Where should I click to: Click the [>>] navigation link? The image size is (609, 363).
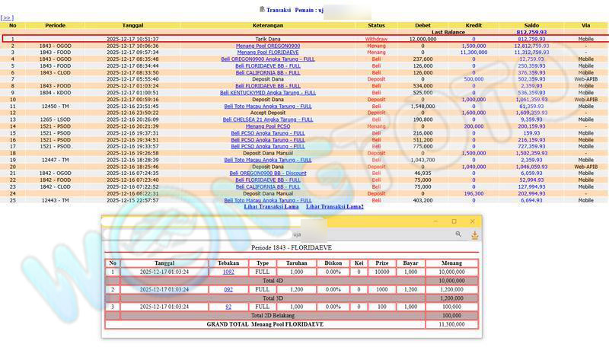coord(7,18)
